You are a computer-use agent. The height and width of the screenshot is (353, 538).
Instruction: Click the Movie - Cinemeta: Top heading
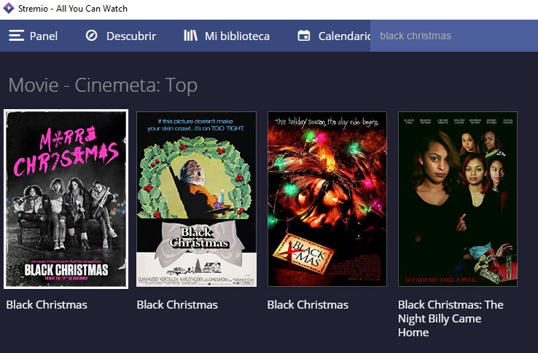click(103, 85)
